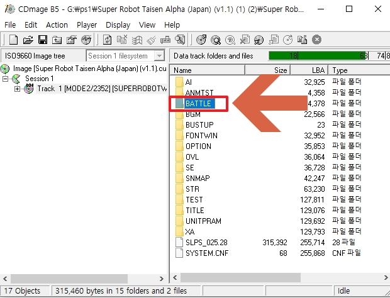Click the greyed printer-like toolbar icon
Viewport: 390px width, 298px height.
(165, 40)
